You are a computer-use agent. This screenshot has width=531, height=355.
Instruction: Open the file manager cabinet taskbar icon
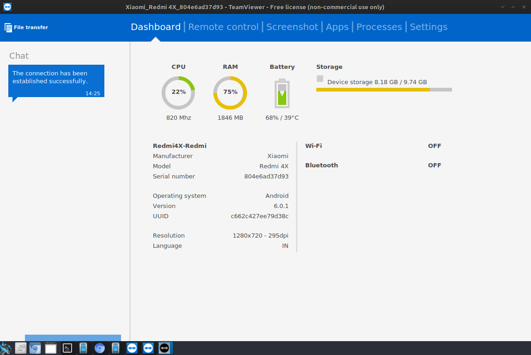click(x=21, y=348)
